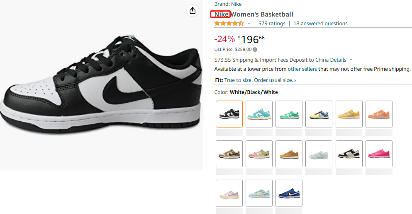The width and height of the screenshot is (412, 214).
Task: Select the all-white shoe color option
Action: (x=319, y=154)
